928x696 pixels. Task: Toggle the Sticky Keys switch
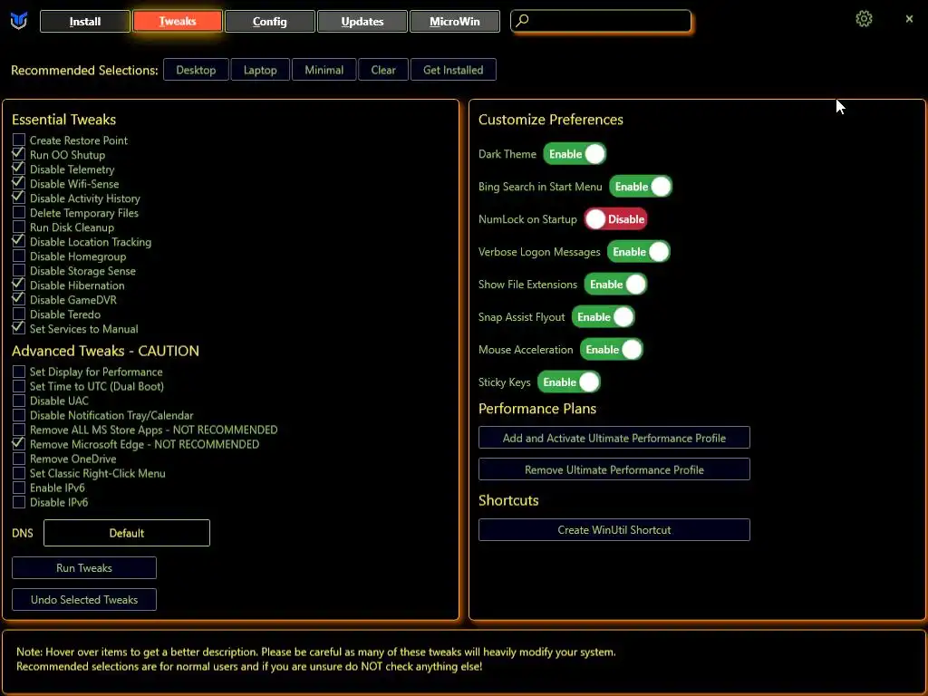click(569, 382)
